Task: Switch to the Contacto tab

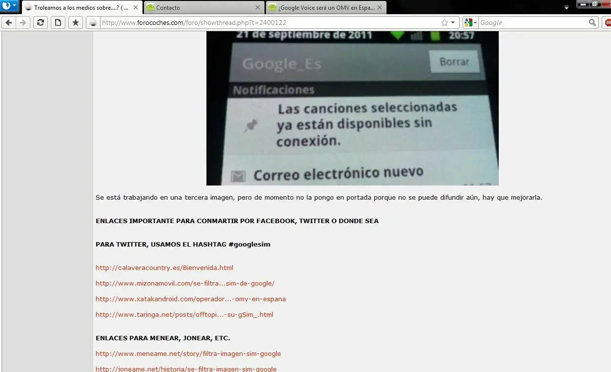Action: (x=204, y=7)
